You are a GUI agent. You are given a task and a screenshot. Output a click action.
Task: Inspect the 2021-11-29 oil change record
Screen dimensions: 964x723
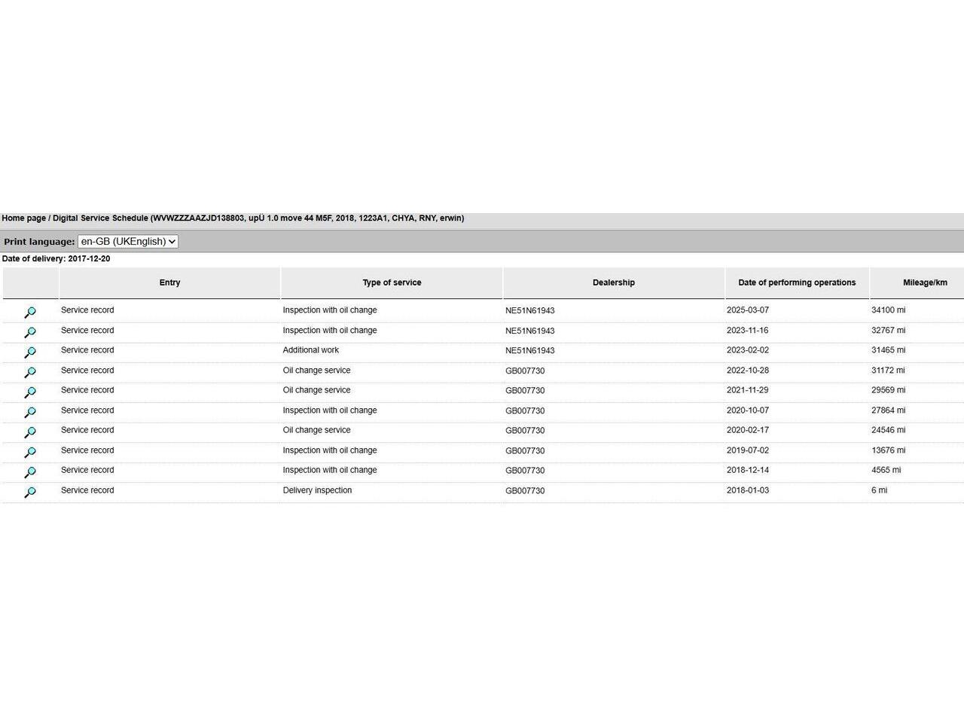click(30, 392)
